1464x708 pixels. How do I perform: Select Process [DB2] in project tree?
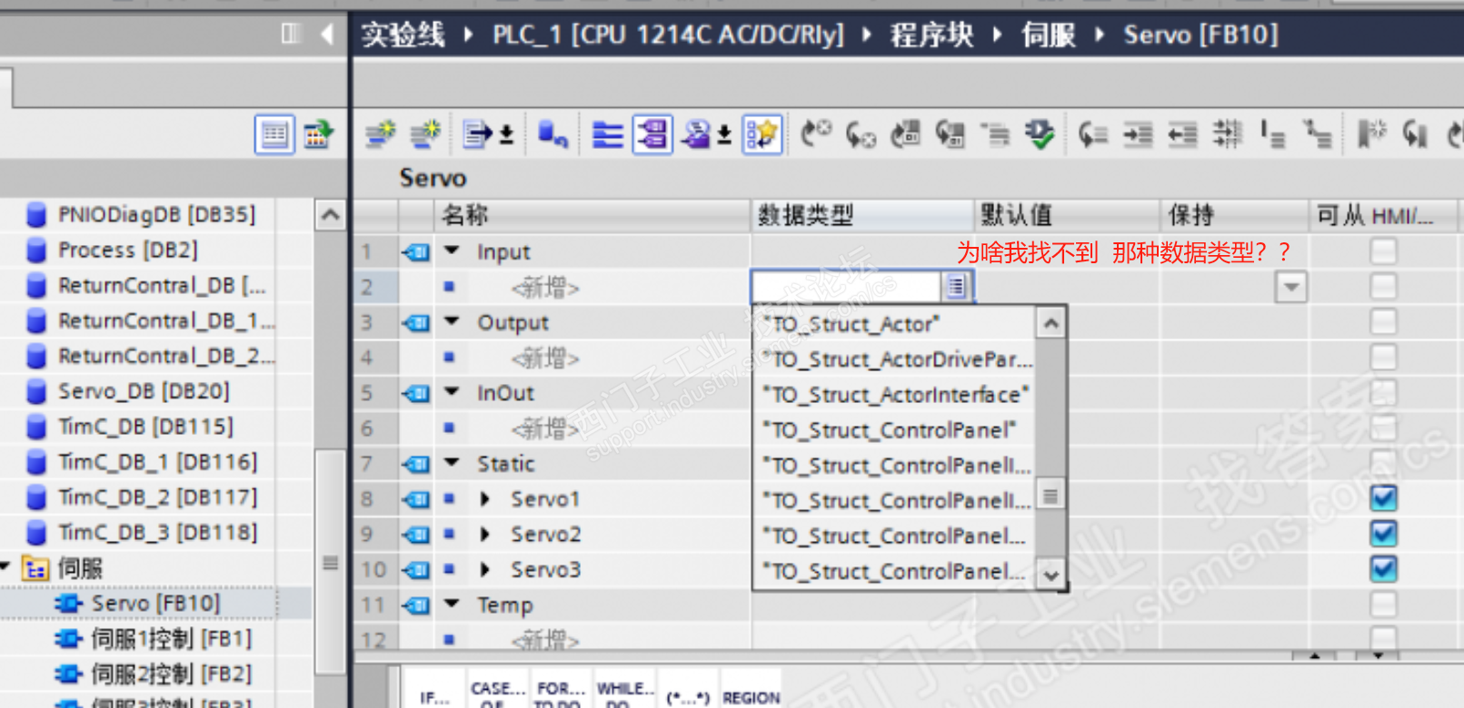click(x=127, y=250)
